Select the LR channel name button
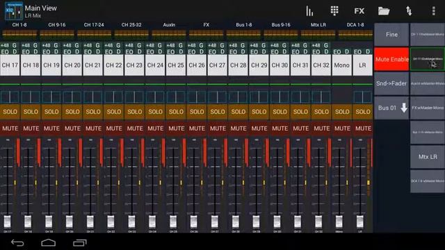The height and width of the screenshot is (250, 445). point(363,65)
